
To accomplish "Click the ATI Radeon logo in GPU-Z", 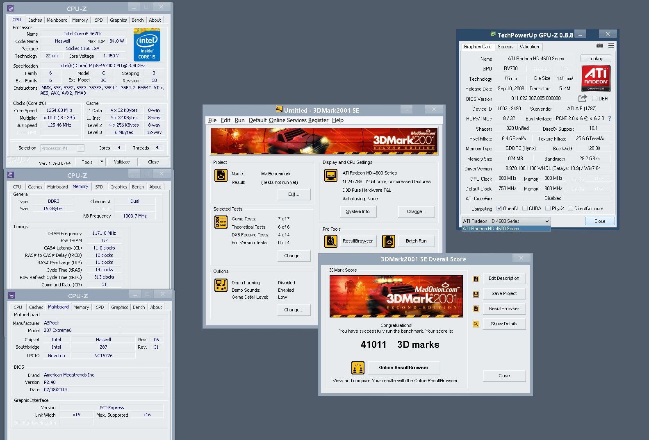I will (x=596, y=78).
